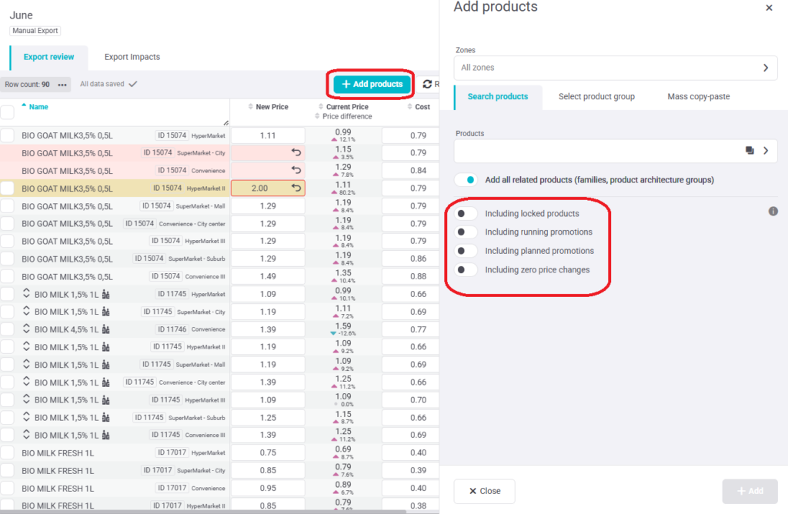Viewport: 788px width, 514px height.
Task: Enable Including running promotions
Action: (466, 232)
